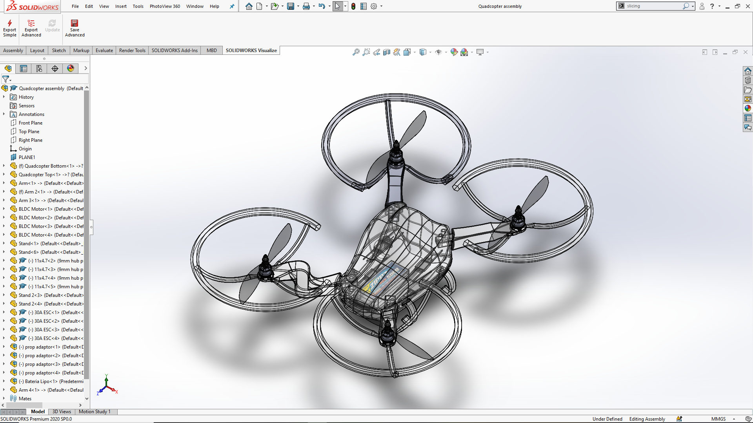Click the Rebuild traffic light icon
Screen dimensions: 753x423
(x=353, y=6)
